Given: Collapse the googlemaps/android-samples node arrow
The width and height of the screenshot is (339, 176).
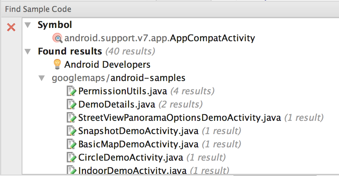Looking at the screenshot, I should 42,78.
